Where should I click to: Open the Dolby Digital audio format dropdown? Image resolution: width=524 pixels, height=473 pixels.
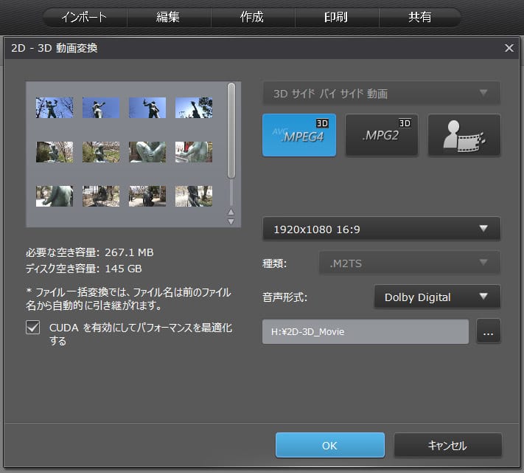436,297
